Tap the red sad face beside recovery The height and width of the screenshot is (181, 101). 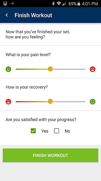[8, 102]
